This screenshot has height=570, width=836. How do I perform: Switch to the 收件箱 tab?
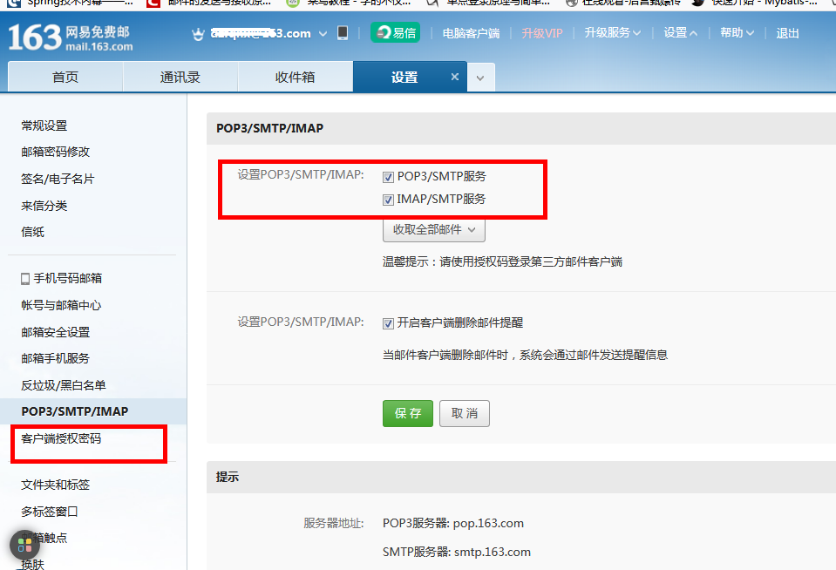pos(295,77)
